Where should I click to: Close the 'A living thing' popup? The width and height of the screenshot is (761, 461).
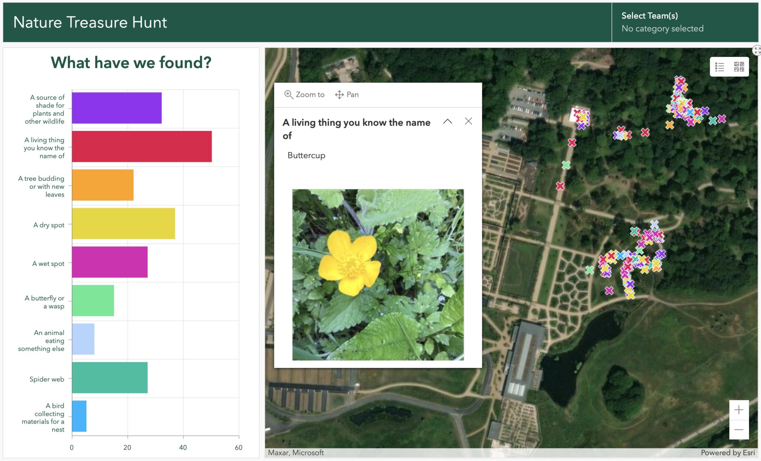[468, 121]
